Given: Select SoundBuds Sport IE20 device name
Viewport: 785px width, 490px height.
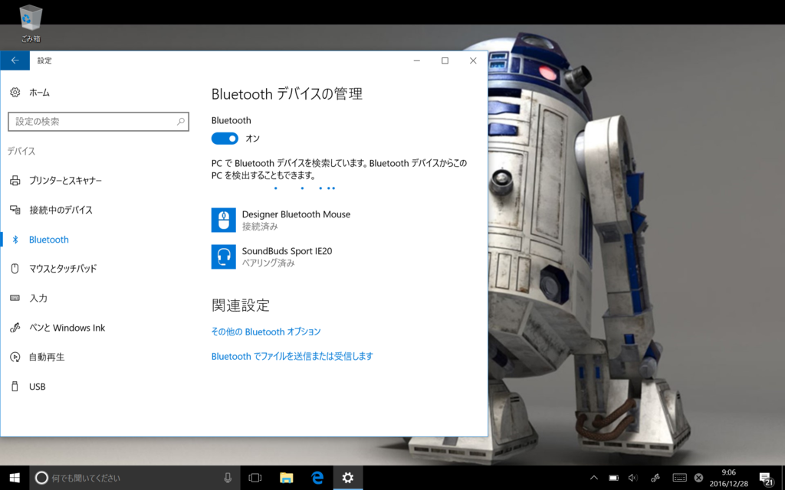Looking at the screenshot, I should 287,251.
